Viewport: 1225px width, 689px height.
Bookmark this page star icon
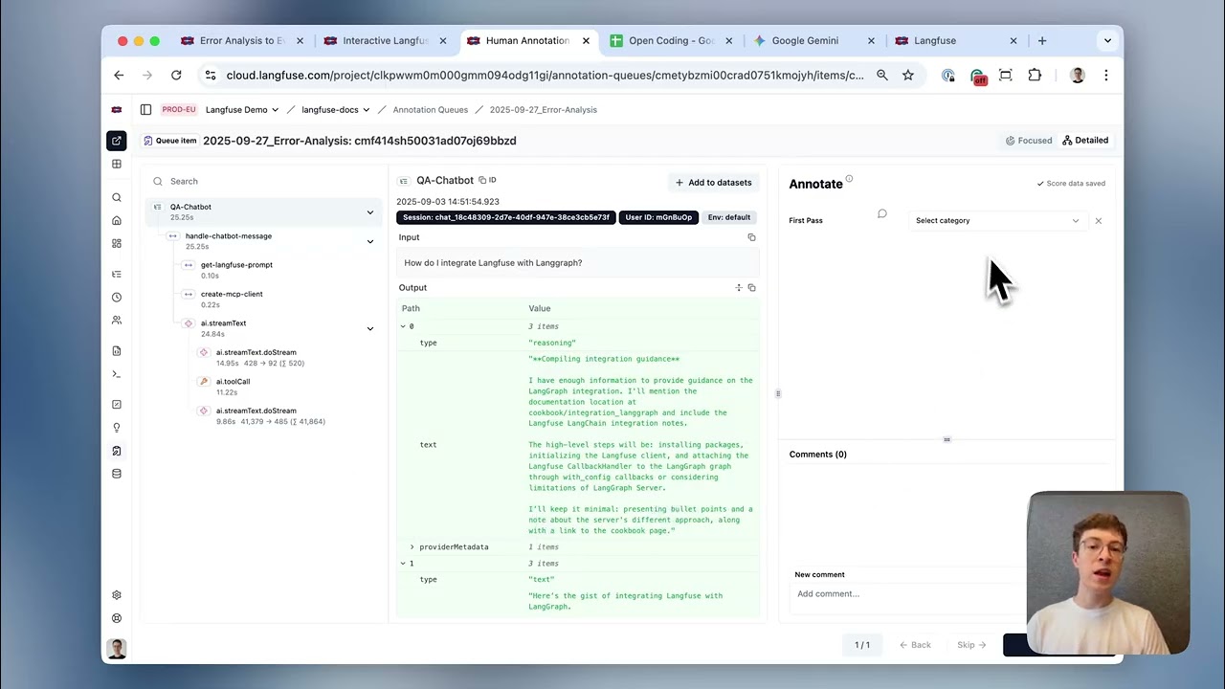pos(908,76)
